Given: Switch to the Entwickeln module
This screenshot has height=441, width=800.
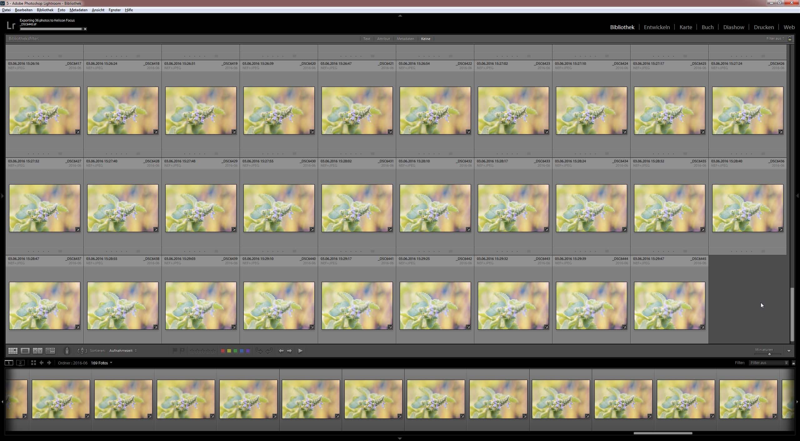Looking at the screenshot, I should click(657, 27).
